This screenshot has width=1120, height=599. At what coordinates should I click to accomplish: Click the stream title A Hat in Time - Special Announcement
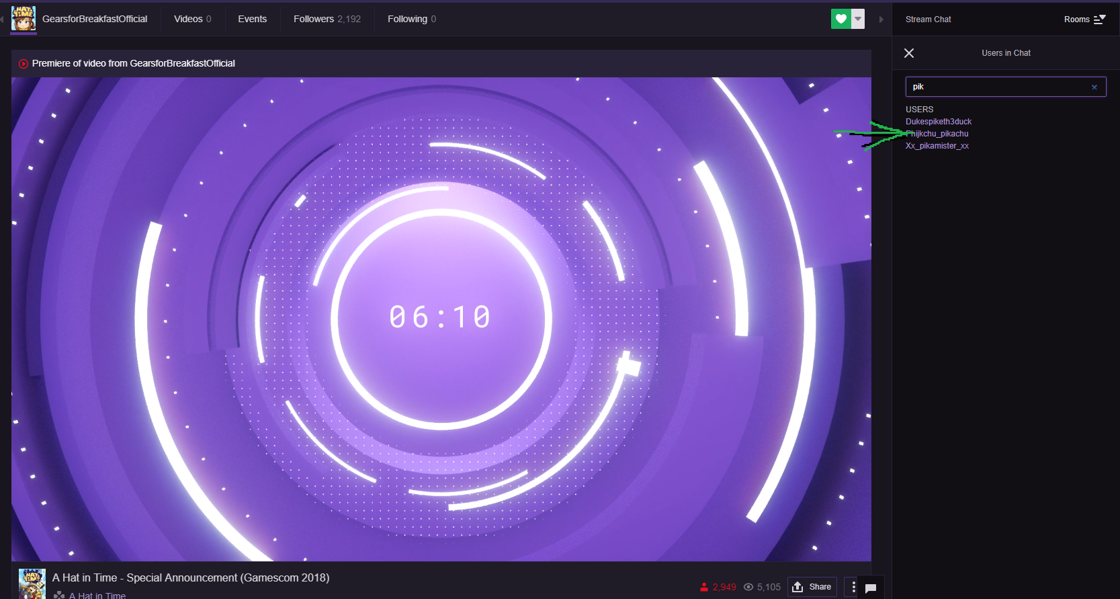191,577
